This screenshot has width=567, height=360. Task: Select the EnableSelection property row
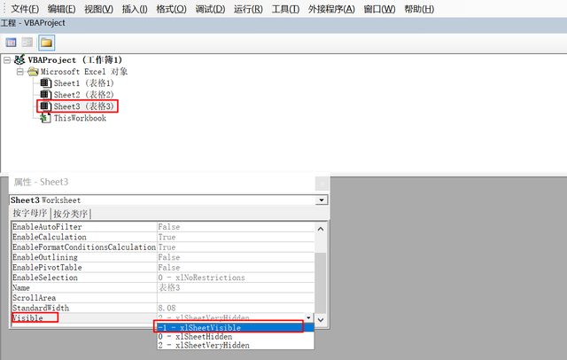[x=163, y=278]
